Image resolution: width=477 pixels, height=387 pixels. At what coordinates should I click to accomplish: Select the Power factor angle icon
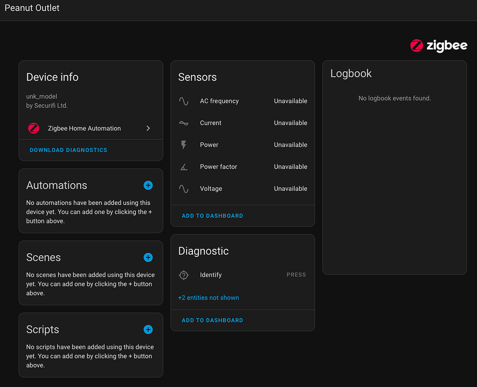coord(184,167)
